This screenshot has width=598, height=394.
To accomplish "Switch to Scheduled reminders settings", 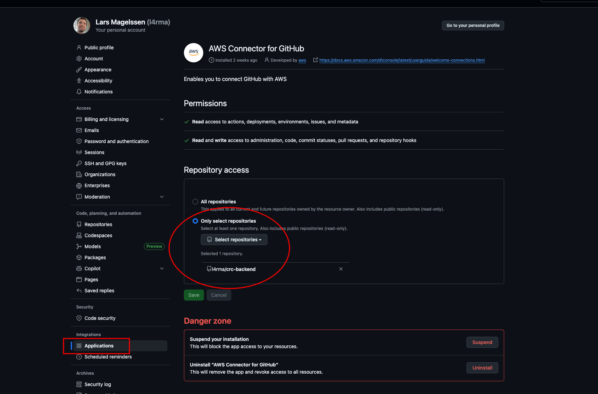I will click(108, 357).
